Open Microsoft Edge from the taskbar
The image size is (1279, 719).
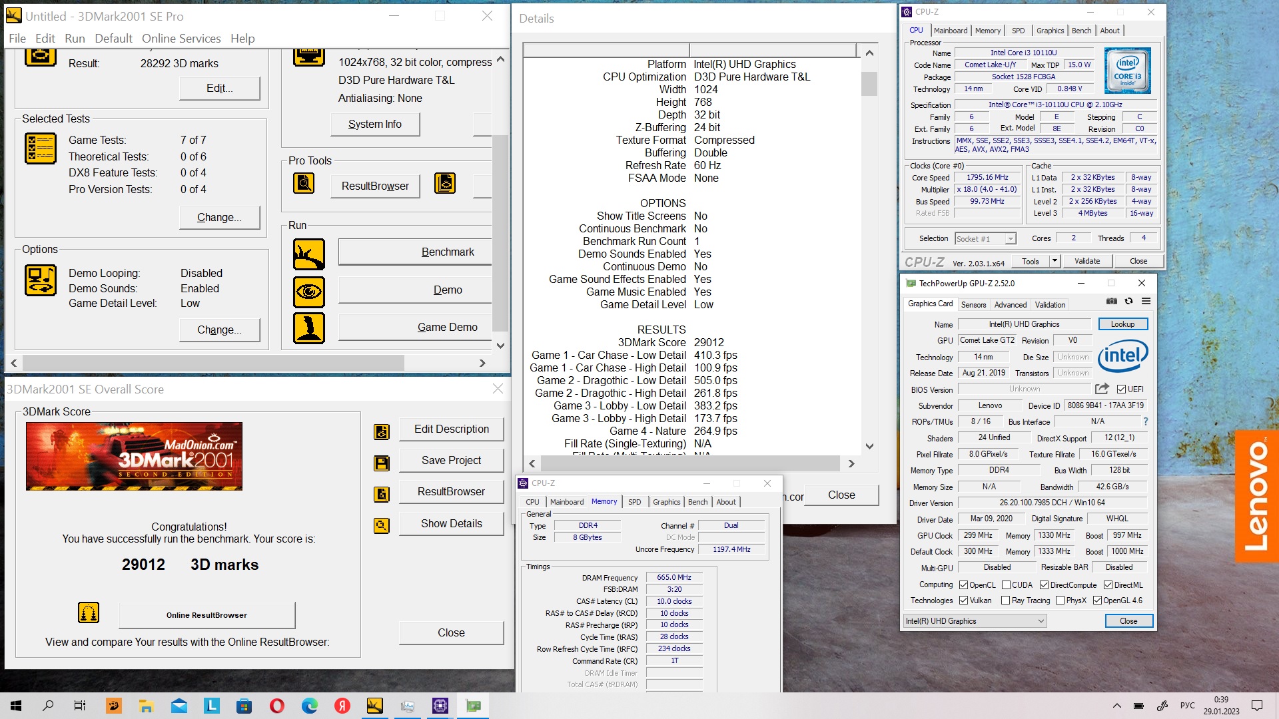pos(310,706)
